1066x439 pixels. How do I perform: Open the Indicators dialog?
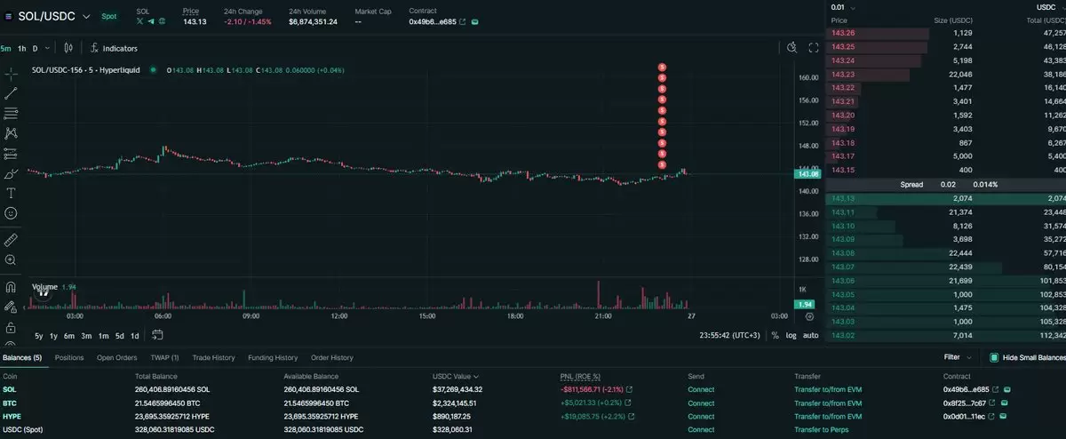tap(114, 48)
